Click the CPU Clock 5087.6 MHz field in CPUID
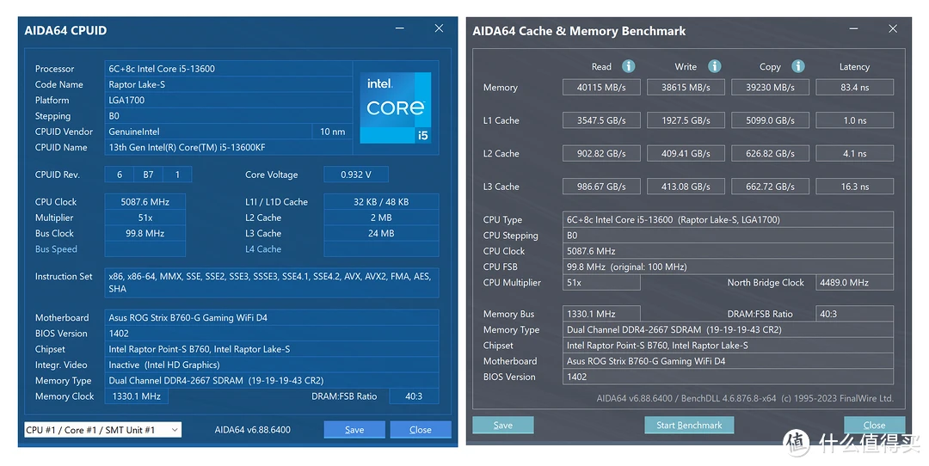 click(x=145, y=202)
